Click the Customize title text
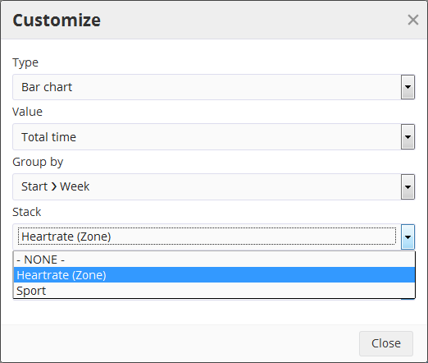 [x=57, y=21]
